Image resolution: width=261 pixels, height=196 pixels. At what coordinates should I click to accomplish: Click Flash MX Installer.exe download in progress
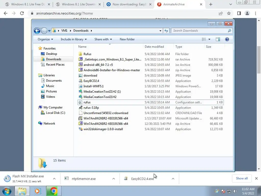coord(28,178)
